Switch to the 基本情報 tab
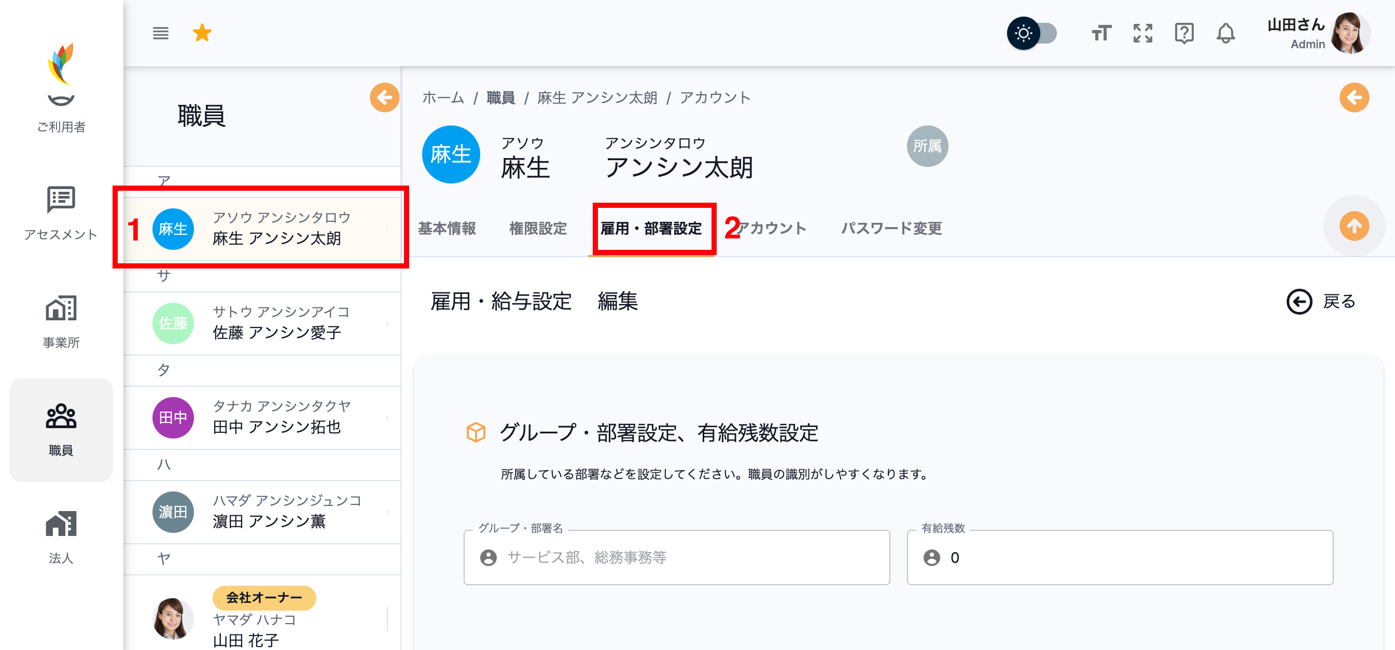Image resolution: width=1395 pixels, height=650 pixels. click(x=448, y=229)
